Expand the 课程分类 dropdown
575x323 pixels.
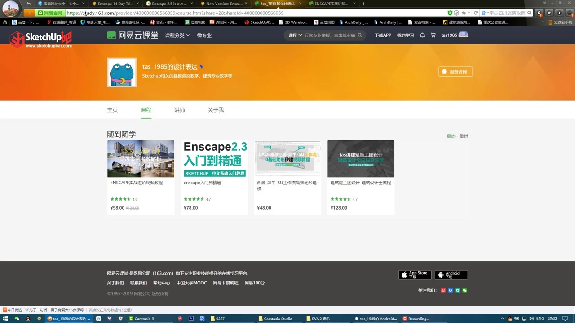point(177,35)
